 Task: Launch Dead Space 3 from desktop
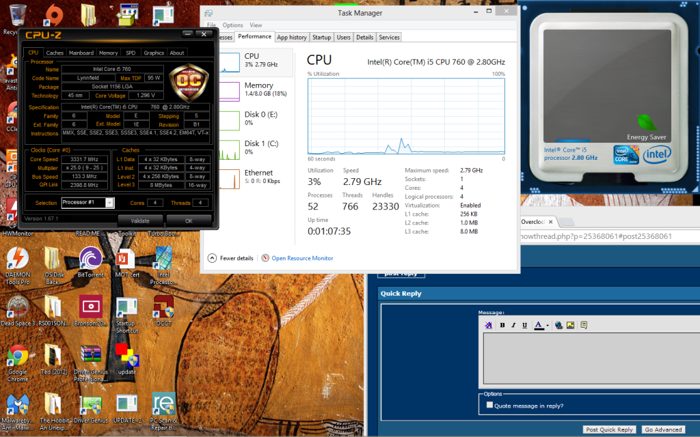17,307
